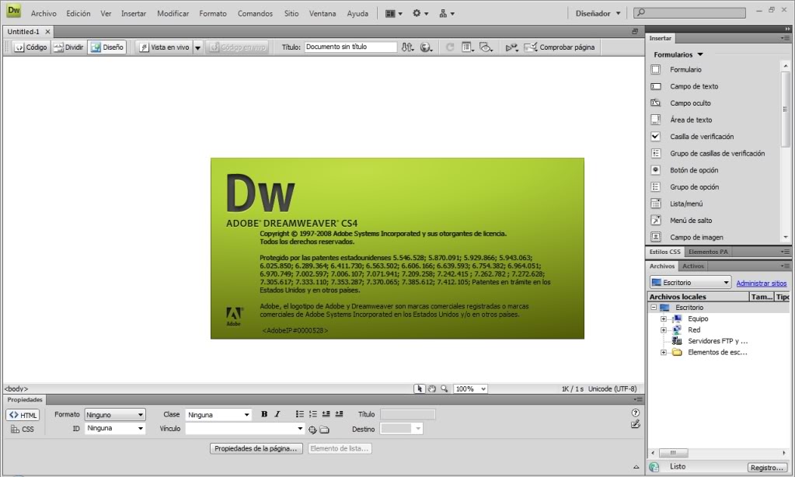This screenshot has width=795, height=477.
Task: Switch to Diseño view
Action: pyautogui.click(x=107, y=47)
